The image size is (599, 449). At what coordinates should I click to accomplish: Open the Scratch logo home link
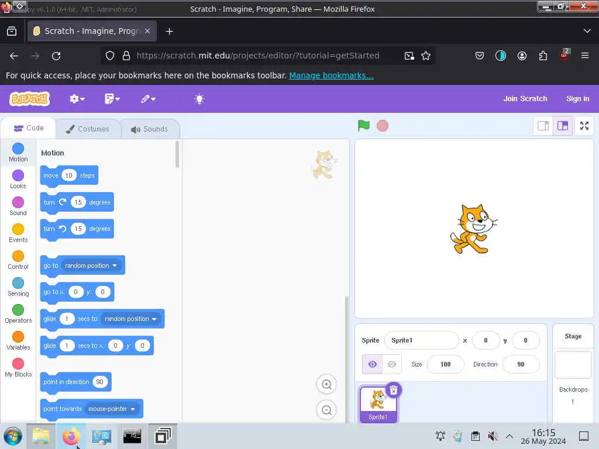point(29,99)
